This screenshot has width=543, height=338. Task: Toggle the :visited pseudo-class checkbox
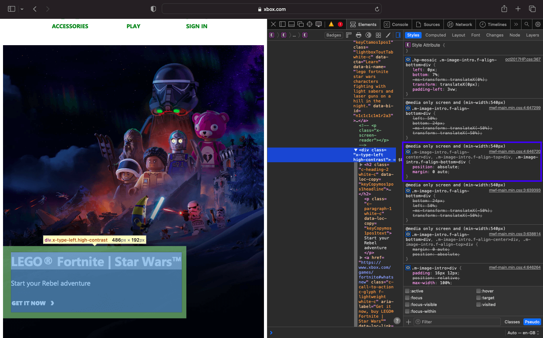coord(479,305)
